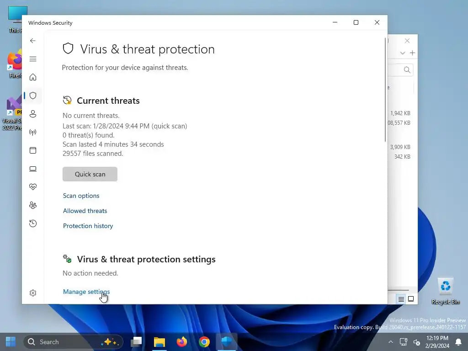Screen dimensions: 468x351
Task: Open the Home sidebar icon
Action: [x=33, y=77]
